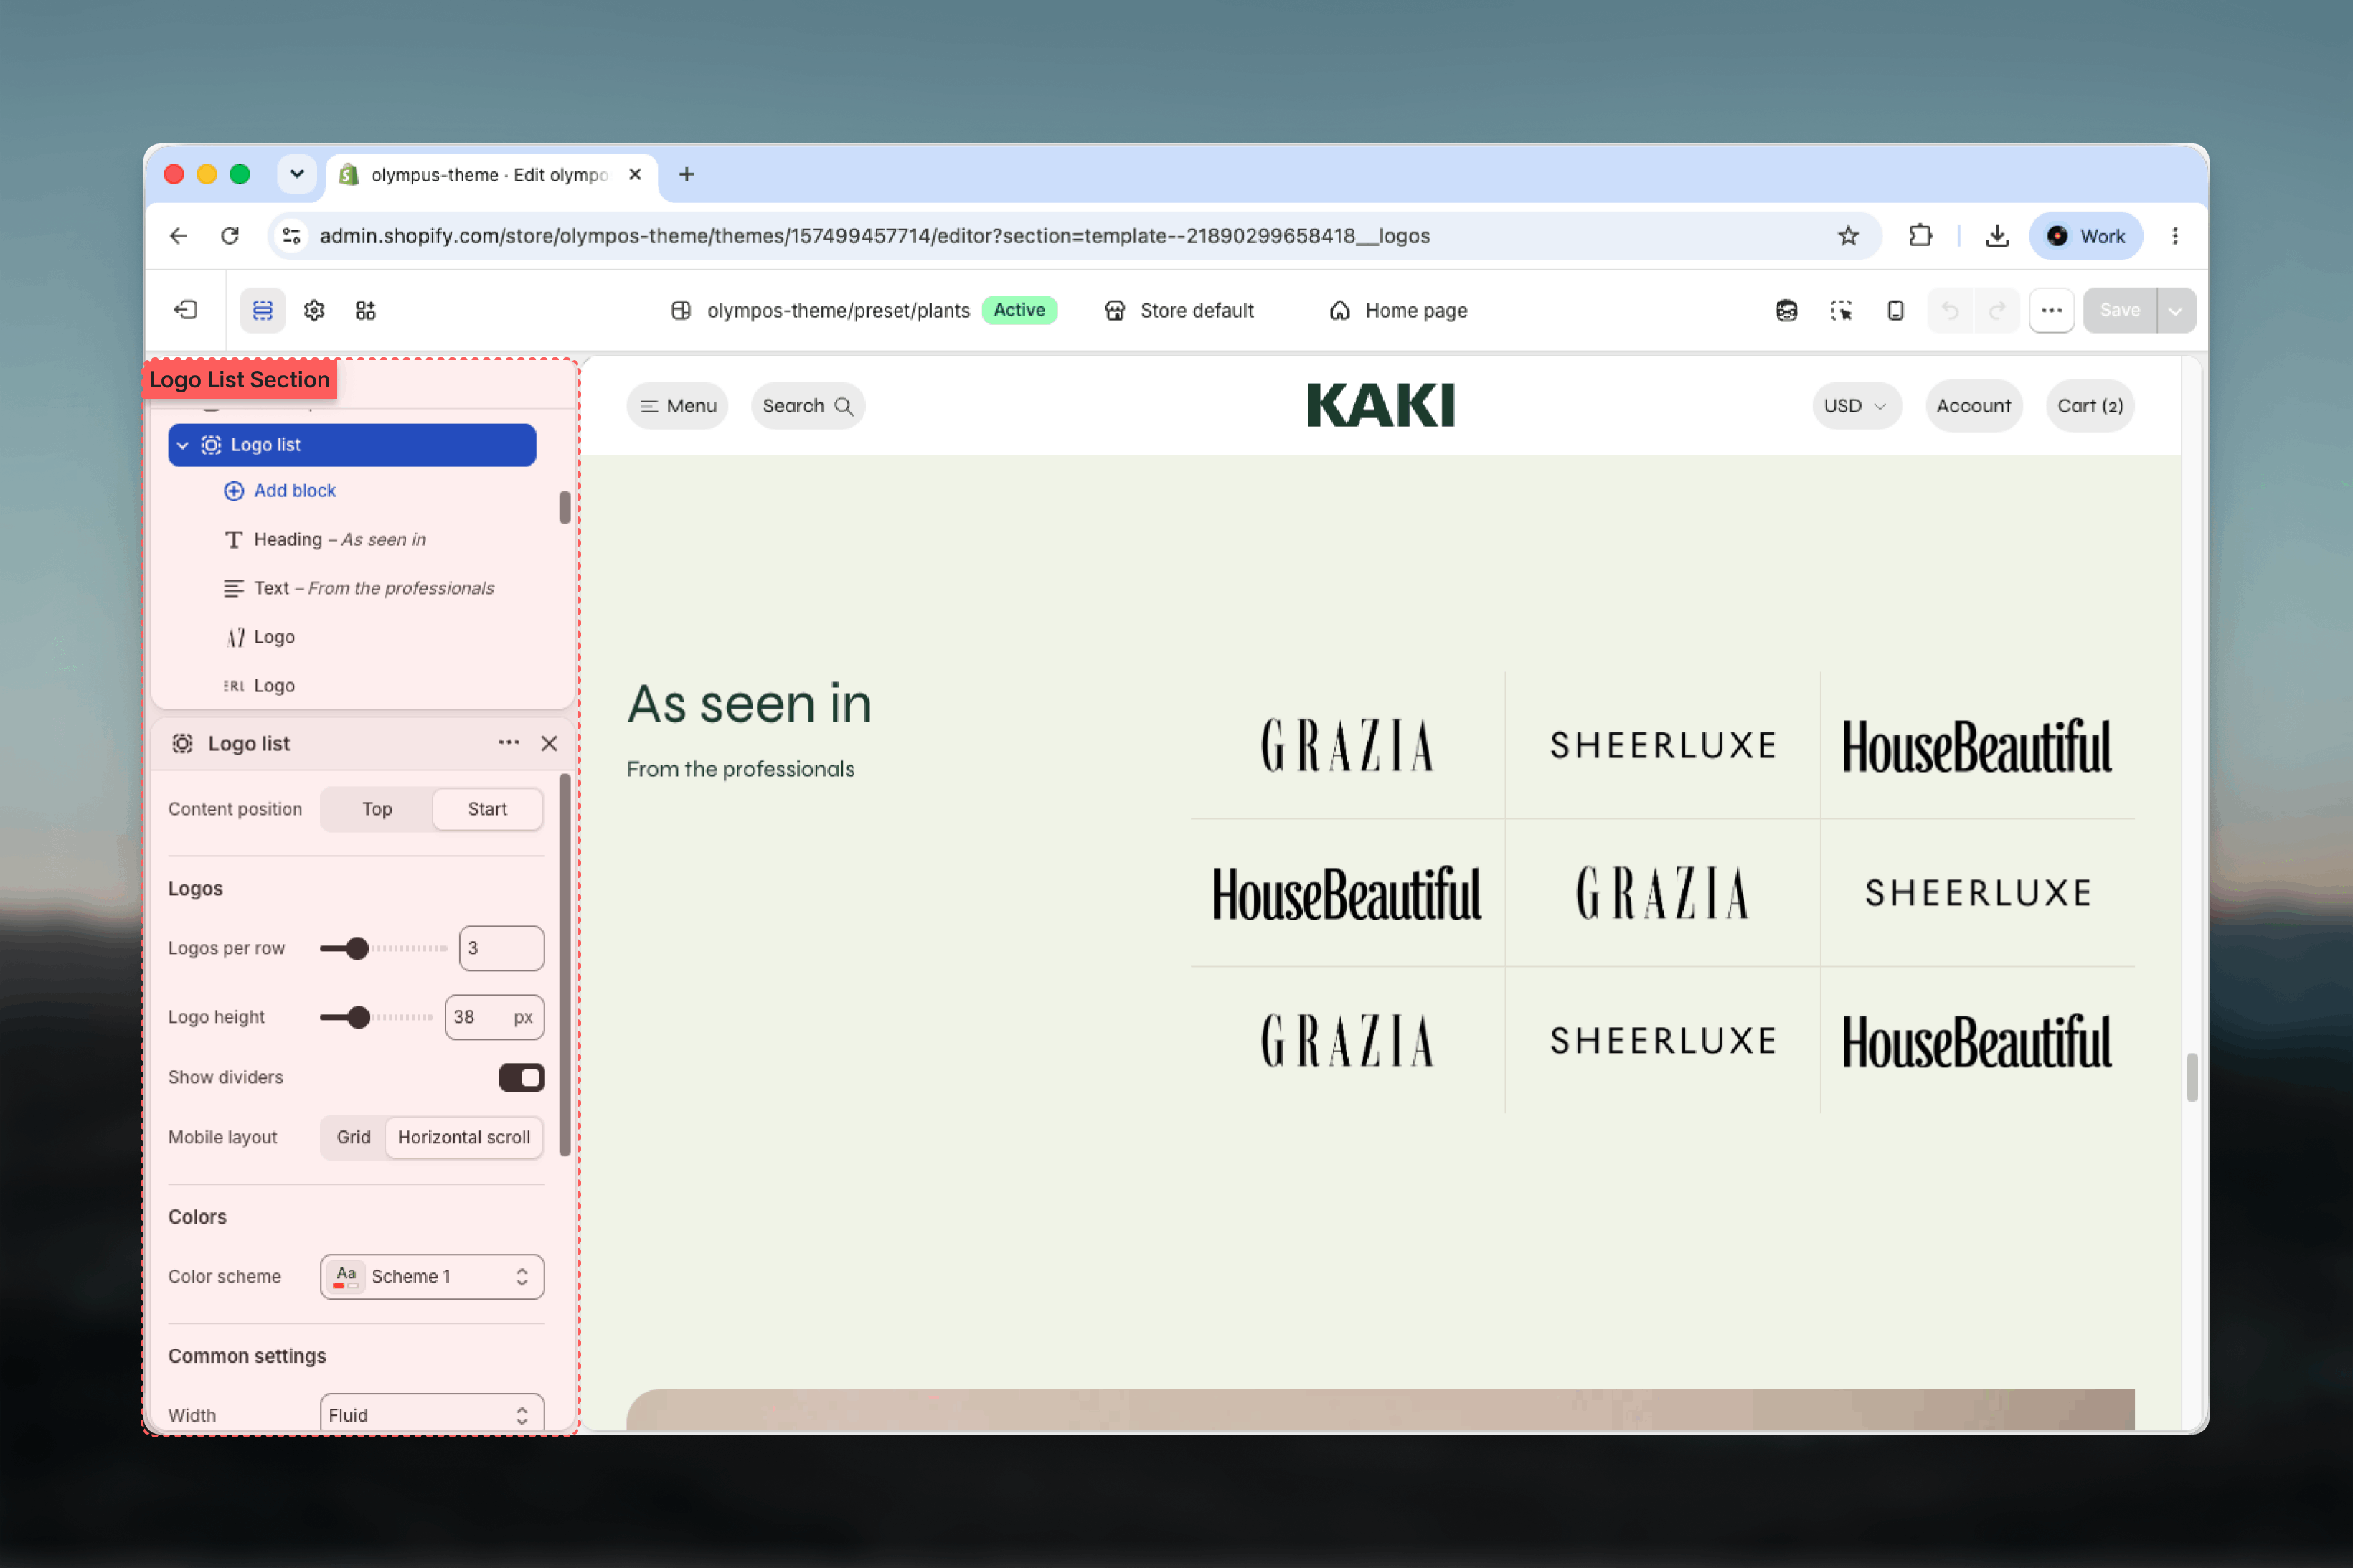Viewport: 2353px width, 1568px height.
Task: Open the Home page template selector
Action: 1399,310
